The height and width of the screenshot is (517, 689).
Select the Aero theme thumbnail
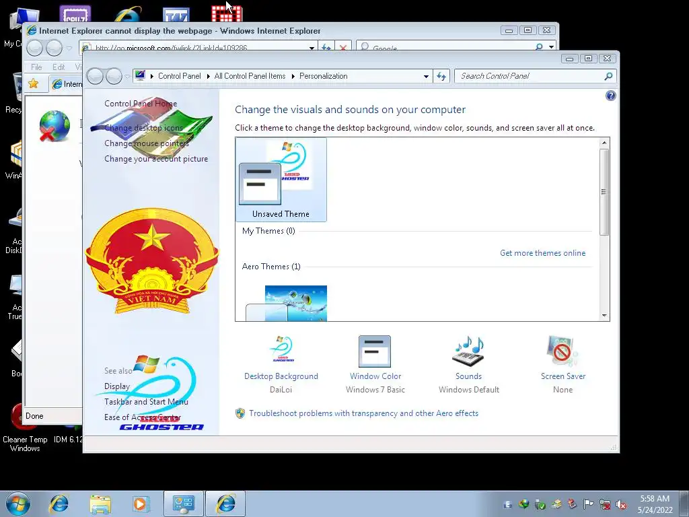[287, 304]
